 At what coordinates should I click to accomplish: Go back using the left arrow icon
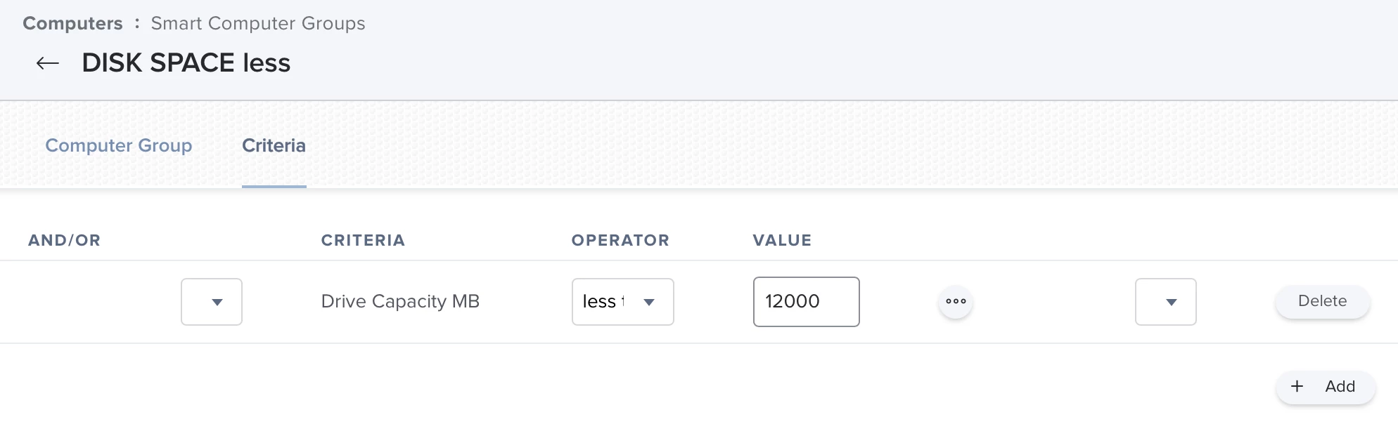pos(48,63)
